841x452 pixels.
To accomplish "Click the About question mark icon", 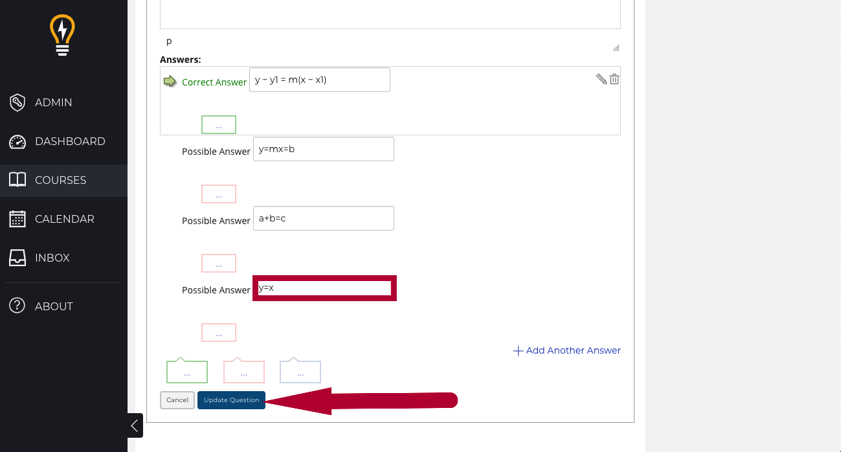I will [x=17, y=306].
